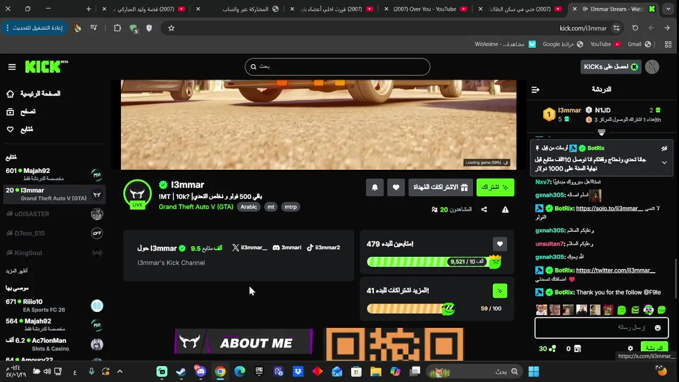Open the user profile avatar menu
Screen dimensions: 679x382
(x=652, y=67)
